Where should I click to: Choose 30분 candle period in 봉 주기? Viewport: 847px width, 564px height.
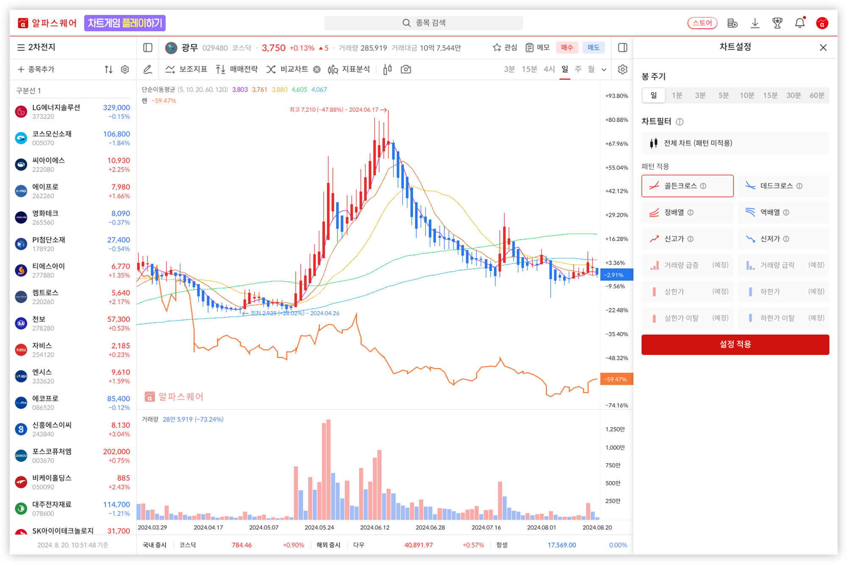tap(793, 96)
